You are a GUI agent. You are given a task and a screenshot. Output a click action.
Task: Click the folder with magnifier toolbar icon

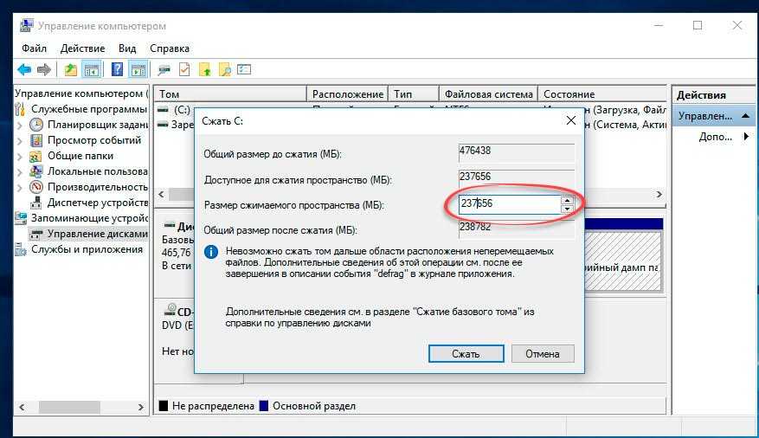click(x=225, y=70)
